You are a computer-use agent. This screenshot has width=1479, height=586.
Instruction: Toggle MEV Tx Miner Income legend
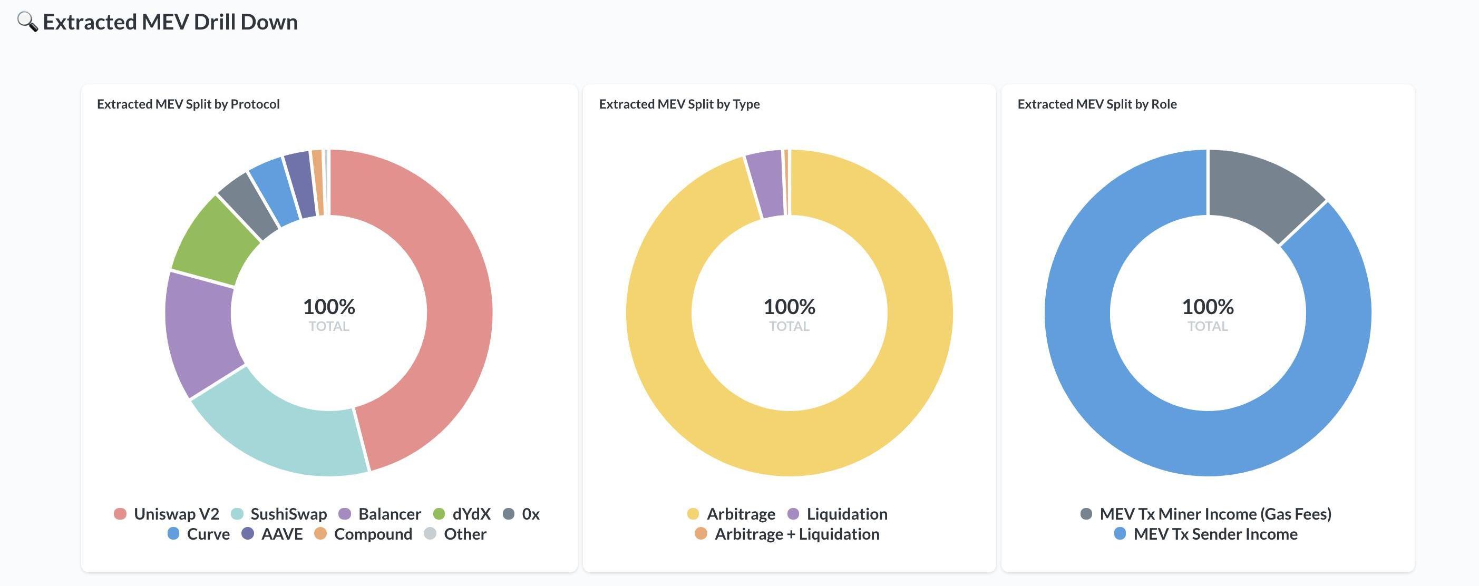1206,514
